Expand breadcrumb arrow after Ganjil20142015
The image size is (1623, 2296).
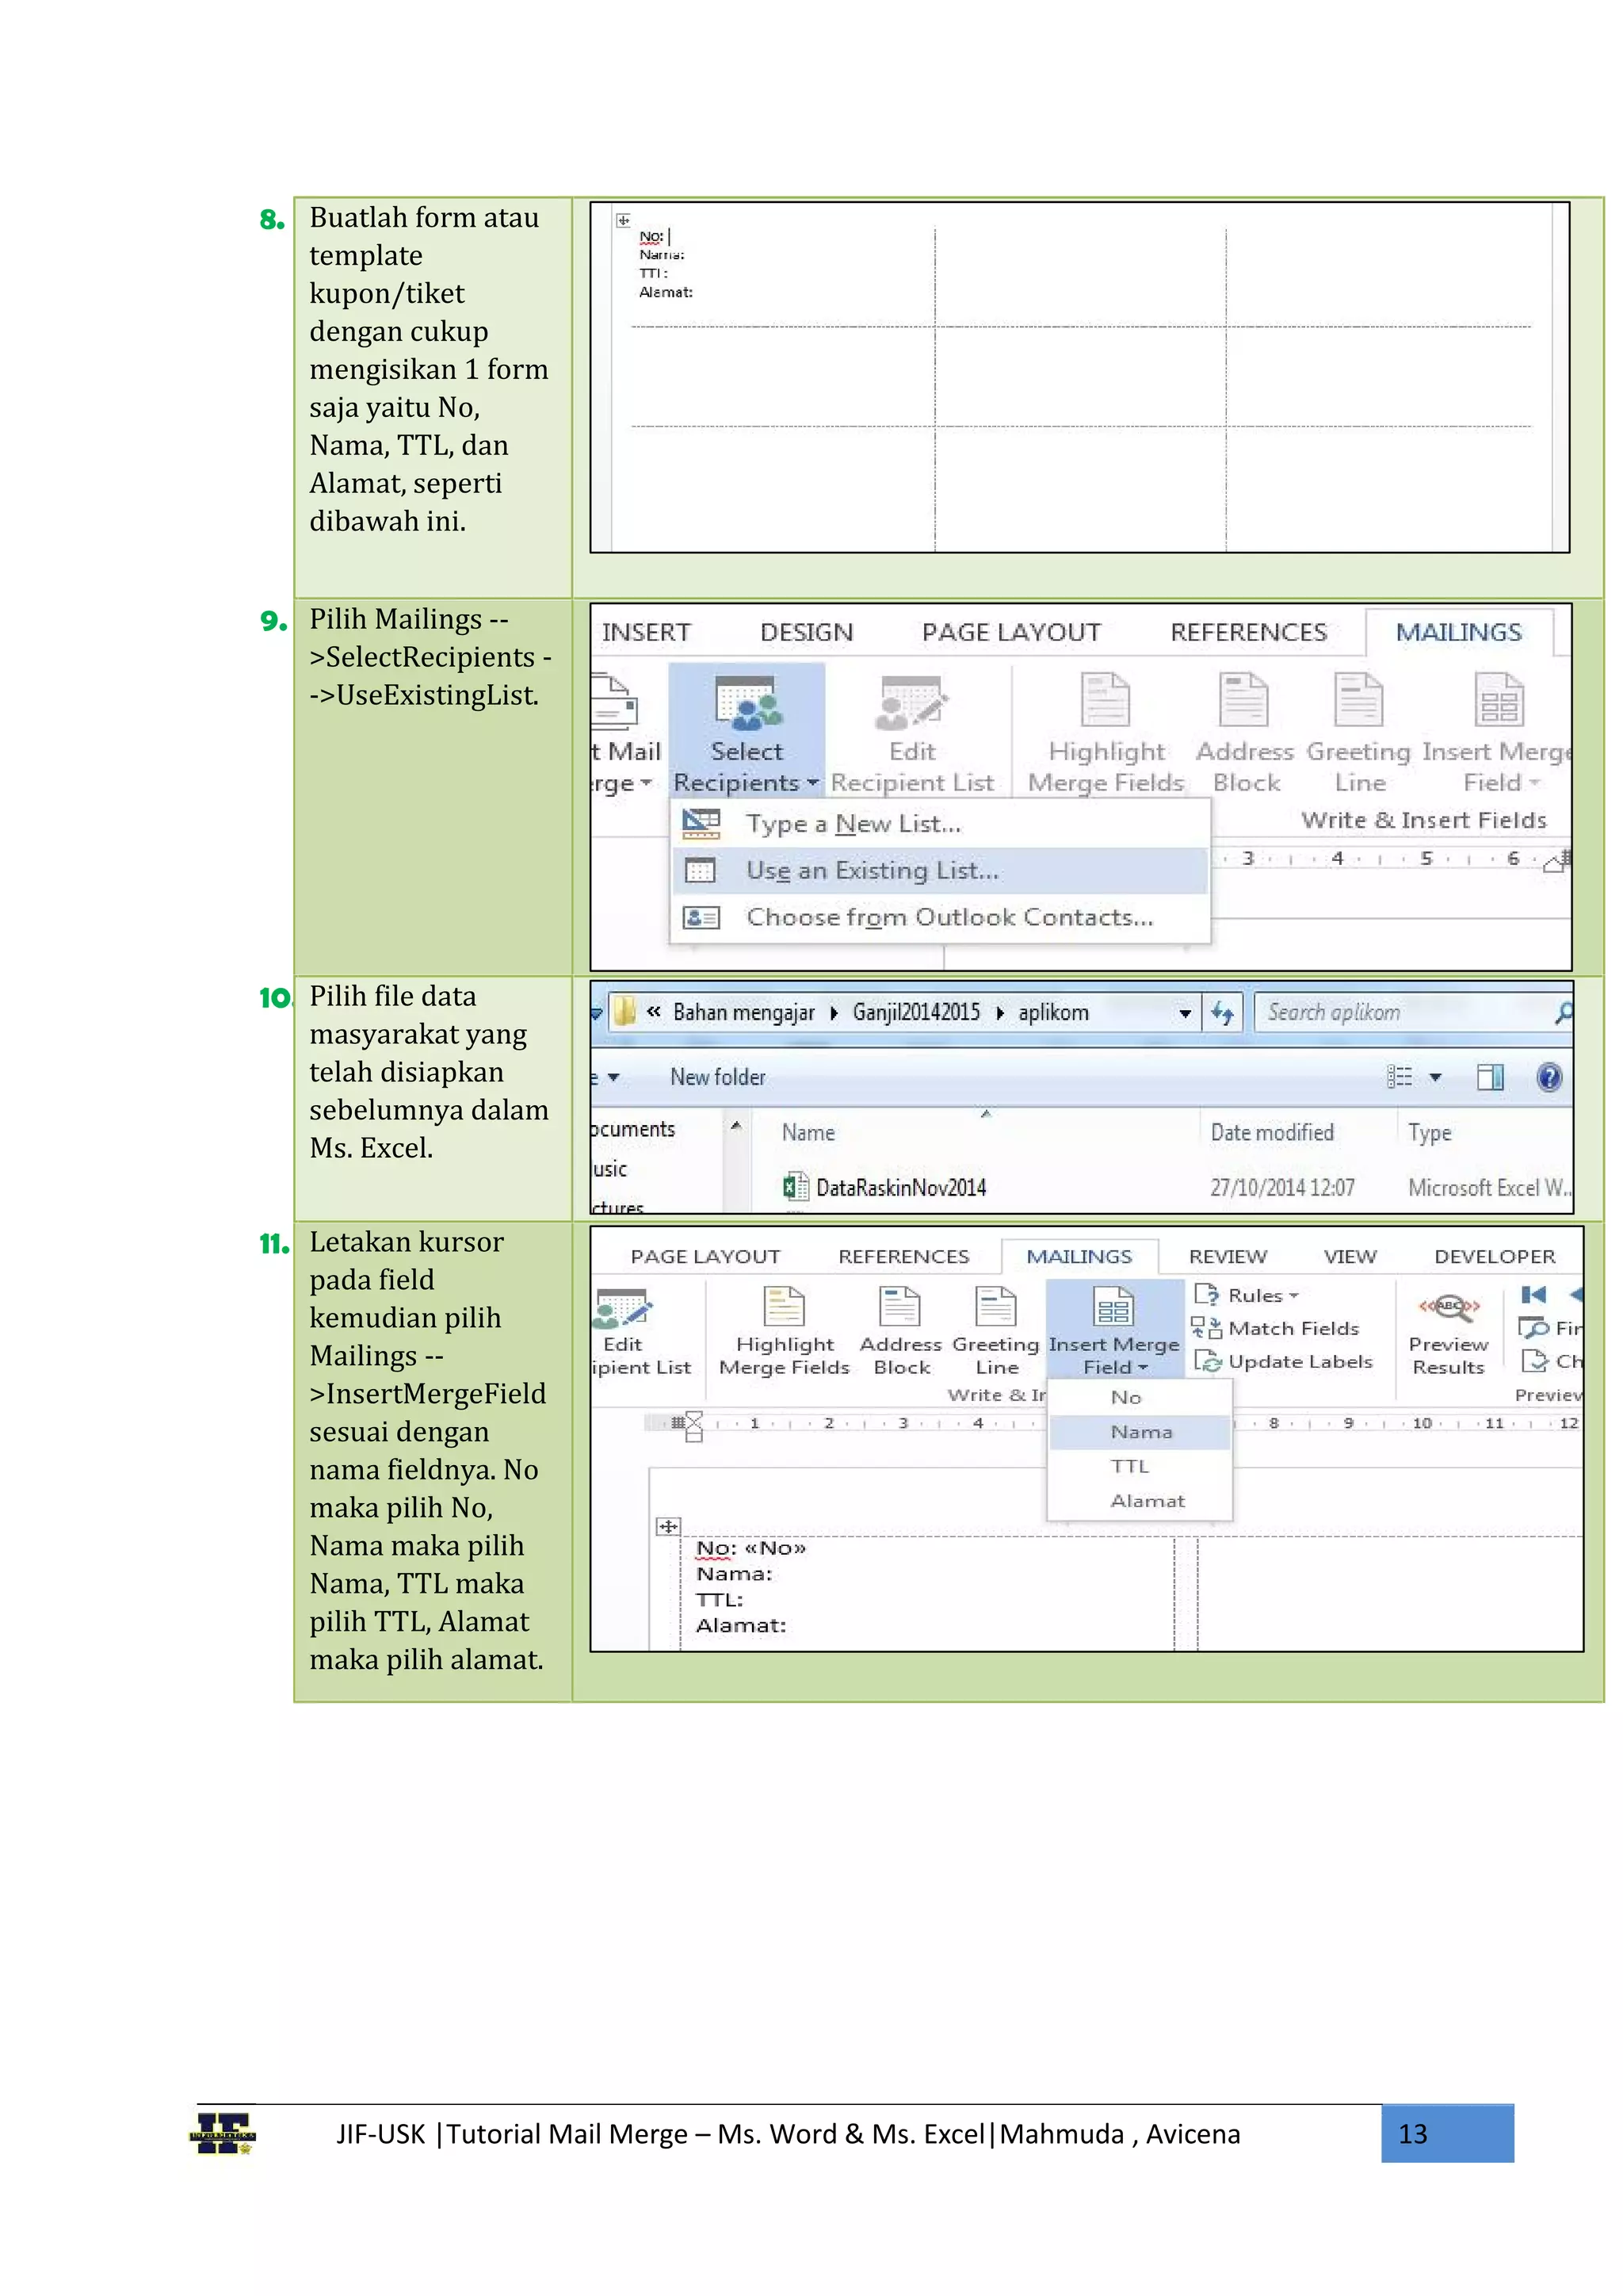pyautogui.click(x=999, y=1013)
